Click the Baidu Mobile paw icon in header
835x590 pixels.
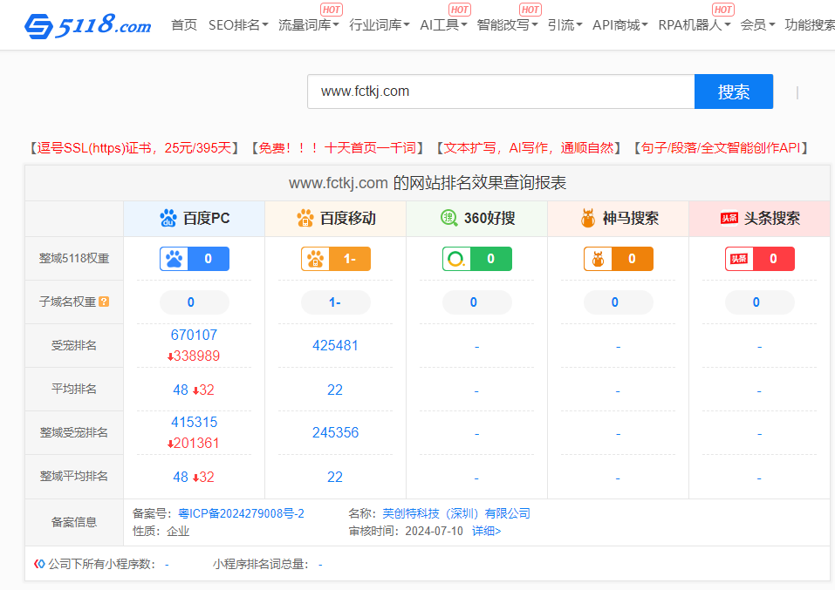coord(305,218)
